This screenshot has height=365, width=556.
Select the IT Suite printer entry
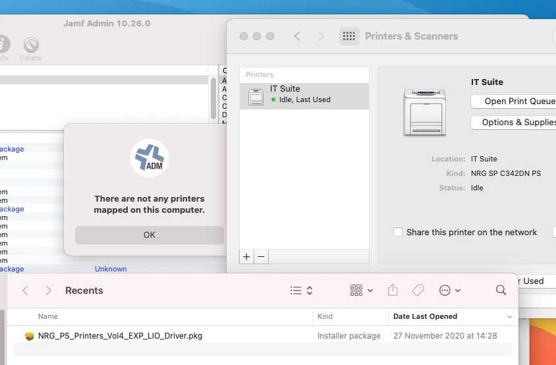[x=304, y=96]
